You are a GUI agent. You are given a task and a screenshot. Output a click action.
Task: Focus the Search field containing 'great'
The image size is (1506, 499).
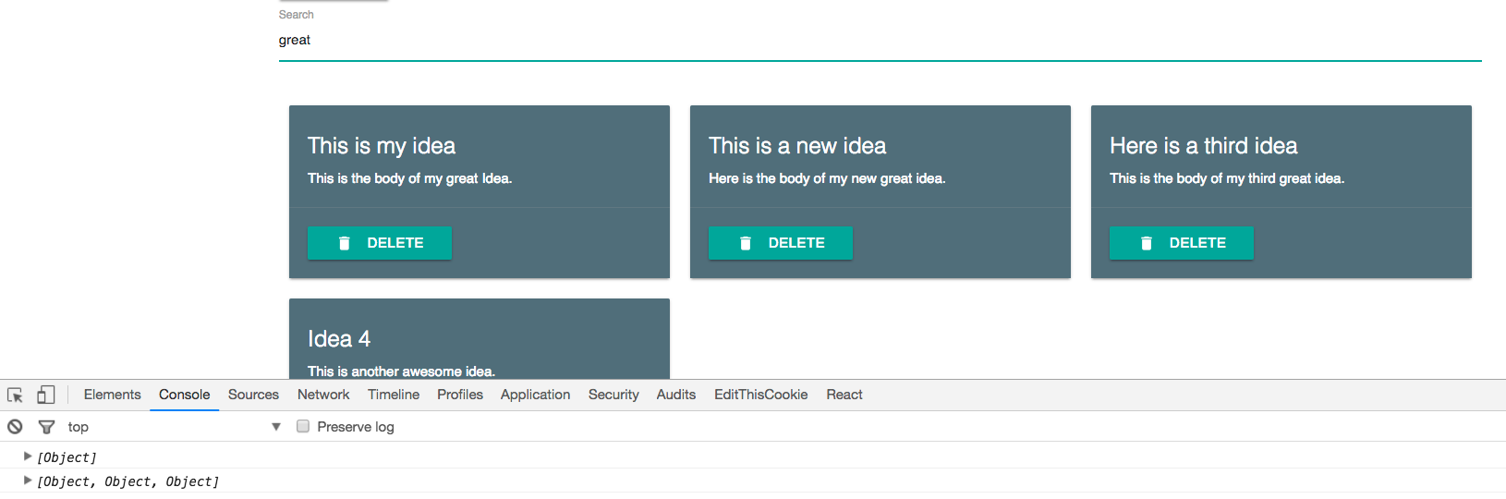[881, 41]
